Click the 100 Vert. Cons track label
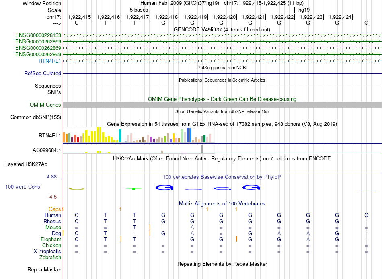382x279 pixels. coord(23,187)
